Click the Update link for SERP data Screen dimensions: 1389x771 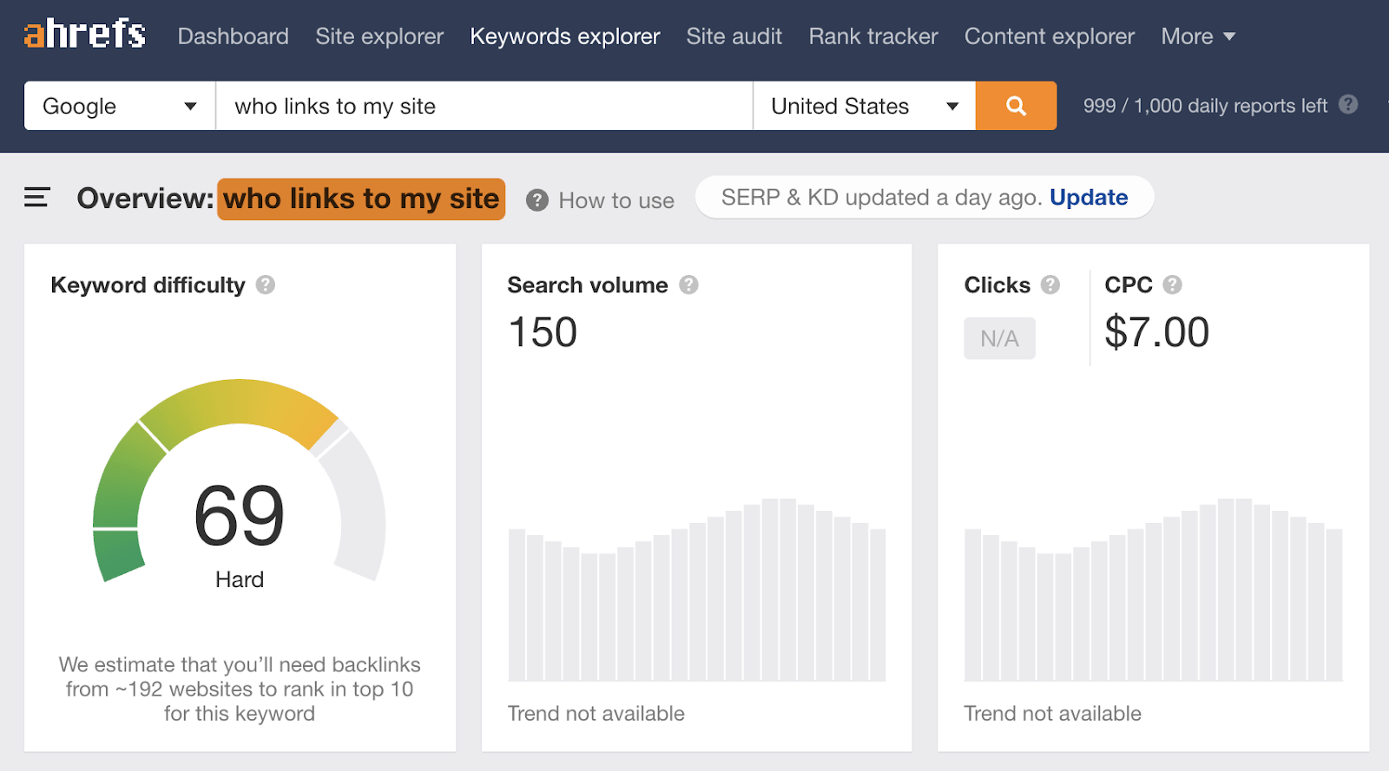pyautogui.click(x=1089, y=198)
